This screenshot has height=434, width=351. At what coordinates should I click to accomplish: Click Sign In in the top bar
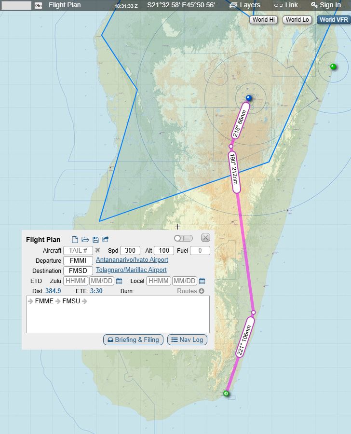pos(325,5)
